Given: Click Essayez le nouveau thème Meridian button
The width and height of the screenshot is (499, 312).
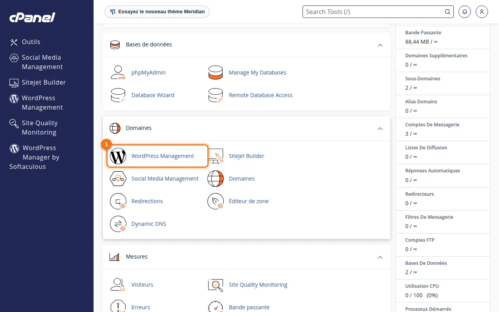Looking at the screenshot, I should (x=157, y=12).
